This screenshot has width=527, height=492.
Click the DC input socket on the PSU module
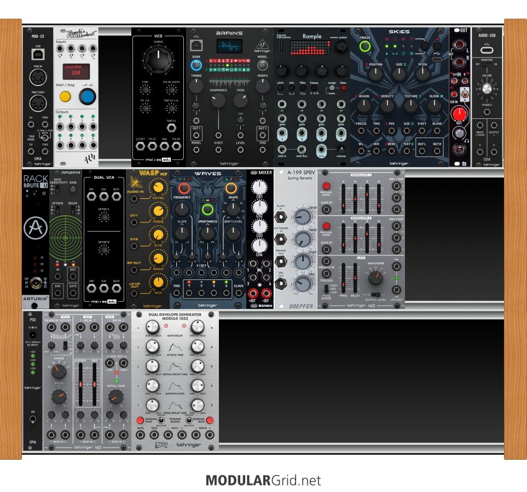tap(33, 335)
